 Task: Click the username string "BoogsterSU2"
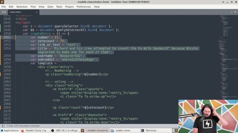[x=70, y=56]
